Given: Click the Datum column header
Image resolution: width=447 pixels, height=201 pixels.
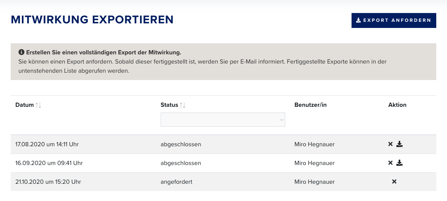Looking at the screenshot, I should click(x=25, y=105).
